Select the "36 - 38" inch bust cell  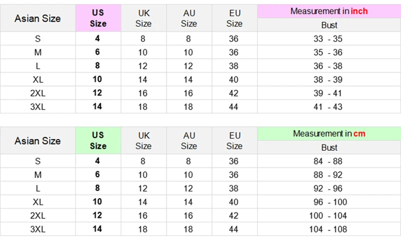[x=329, y=66]
